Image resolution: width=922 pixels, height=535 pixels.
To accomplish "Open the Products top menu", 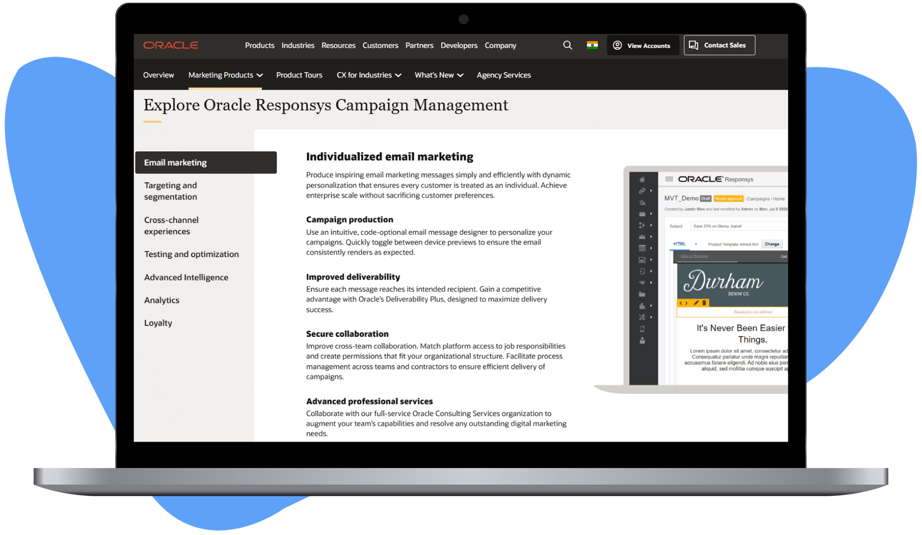I will tap(259, 45).
